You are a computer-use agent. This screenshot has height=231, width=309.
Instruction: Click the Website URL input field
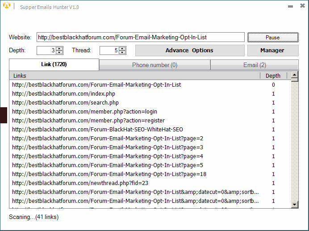point(141,37)
